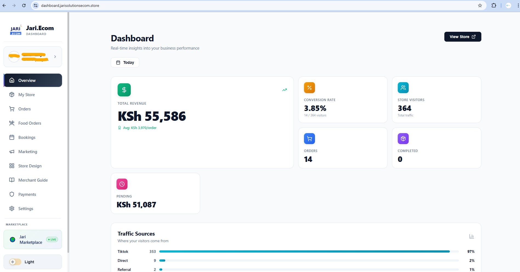The width and height of the screenshot is (520, 272).
Task: Click the green trending arrow on revenue card
Action: tap(285, 90)
